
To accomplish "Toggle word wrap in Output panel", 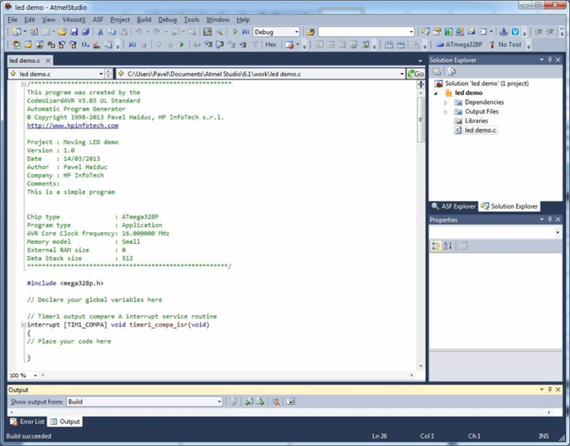I will tap(291, 402).
